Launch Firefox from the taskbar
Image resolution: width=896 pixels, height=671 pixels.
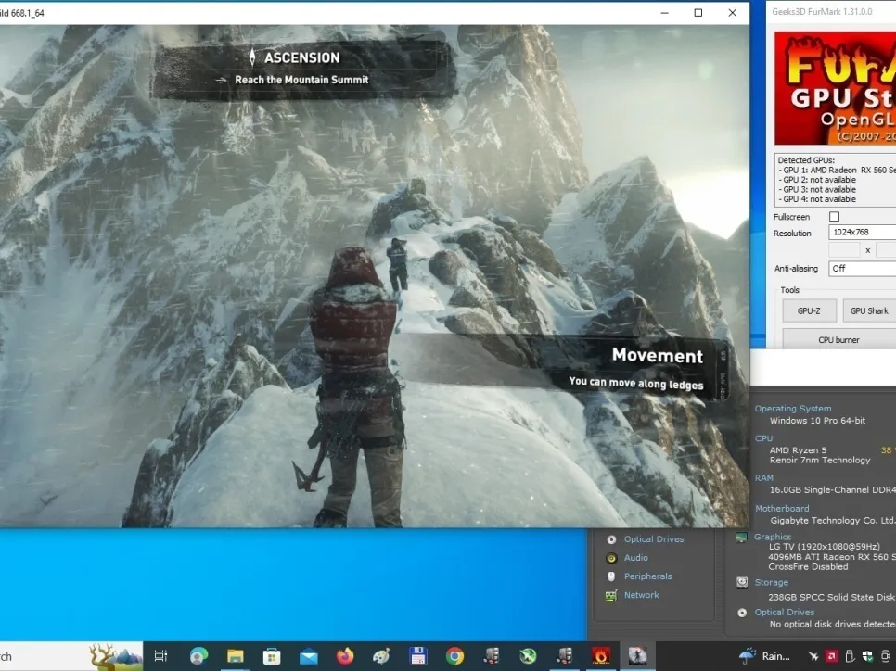(344, 656)
